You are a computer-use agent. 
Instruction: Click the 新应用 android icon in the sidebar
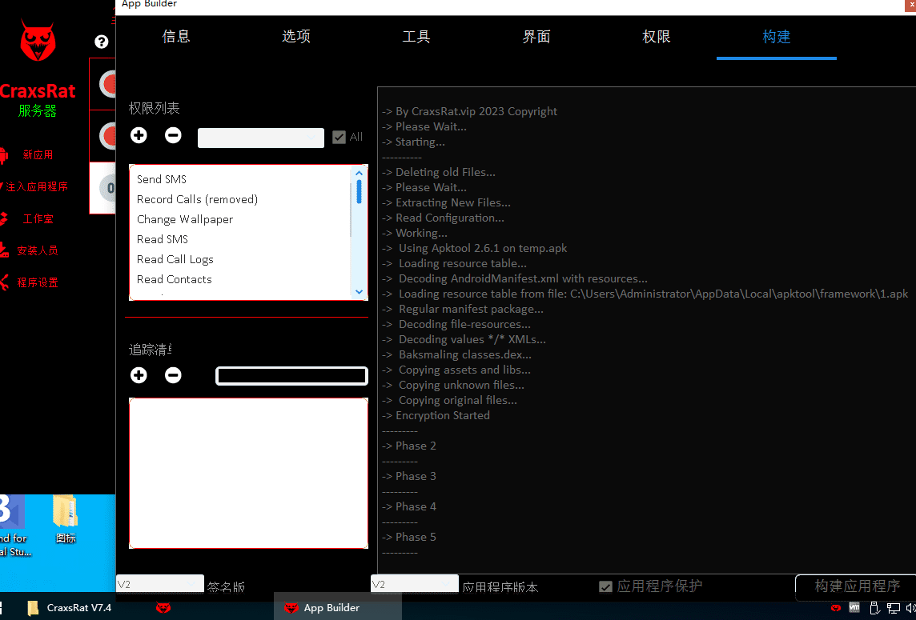point(3,154)
